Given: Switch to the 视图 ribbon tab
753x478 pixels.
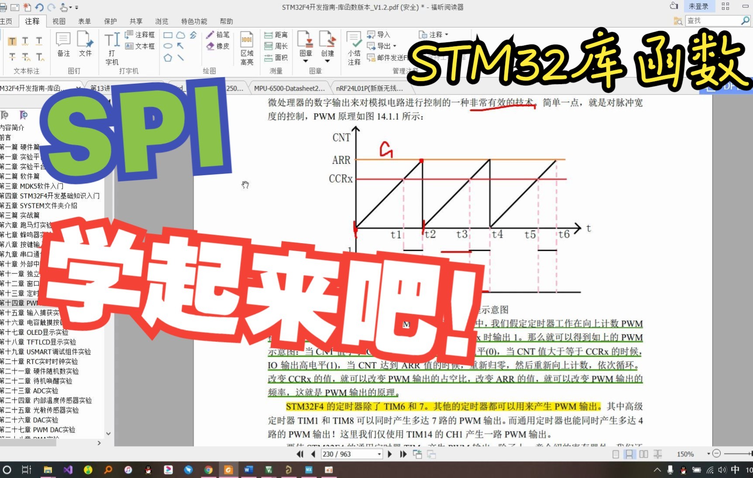Looking at the screenshot, I should click(x=59, y=21).
